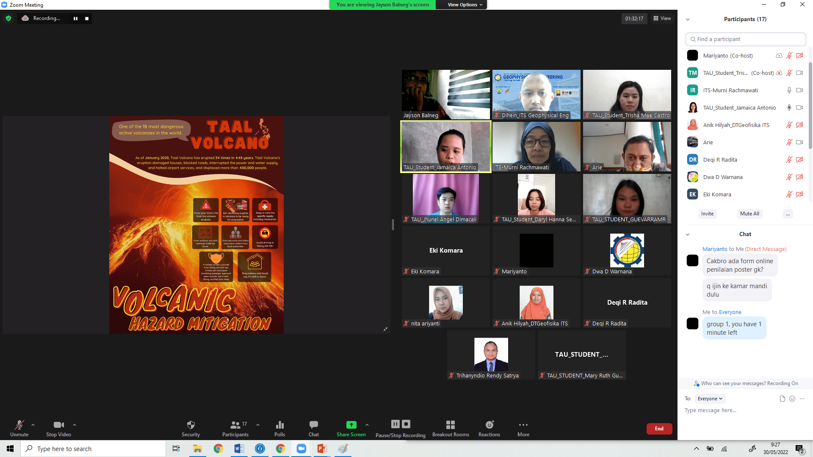Click the file attachment icon in chat
Viewport: 813px width, 457px height.
point(782,399)
